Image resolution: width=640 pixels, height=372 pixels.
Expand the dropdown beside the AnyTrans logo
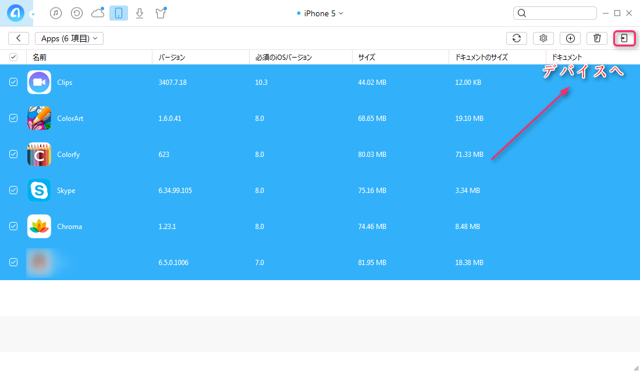pos(33,15)
